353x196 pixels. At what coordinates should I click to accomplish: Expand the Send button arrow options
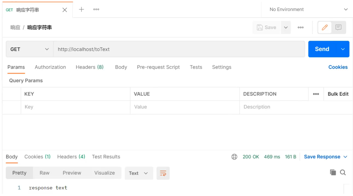point(343,49)
